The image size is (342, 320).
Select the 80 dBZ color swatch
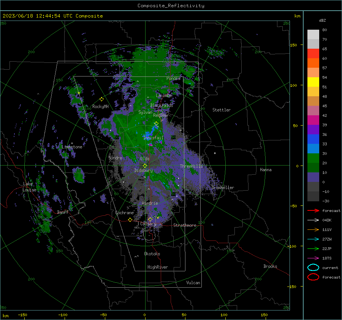pyautogui.click(x=313, y=34)
